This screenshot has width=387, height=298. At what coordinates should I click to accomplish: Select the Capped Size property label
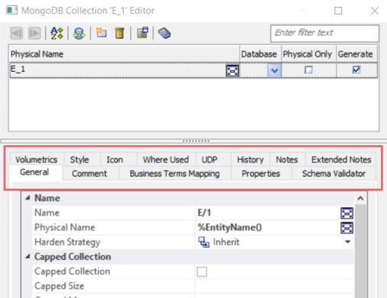[x=59, y=286]
